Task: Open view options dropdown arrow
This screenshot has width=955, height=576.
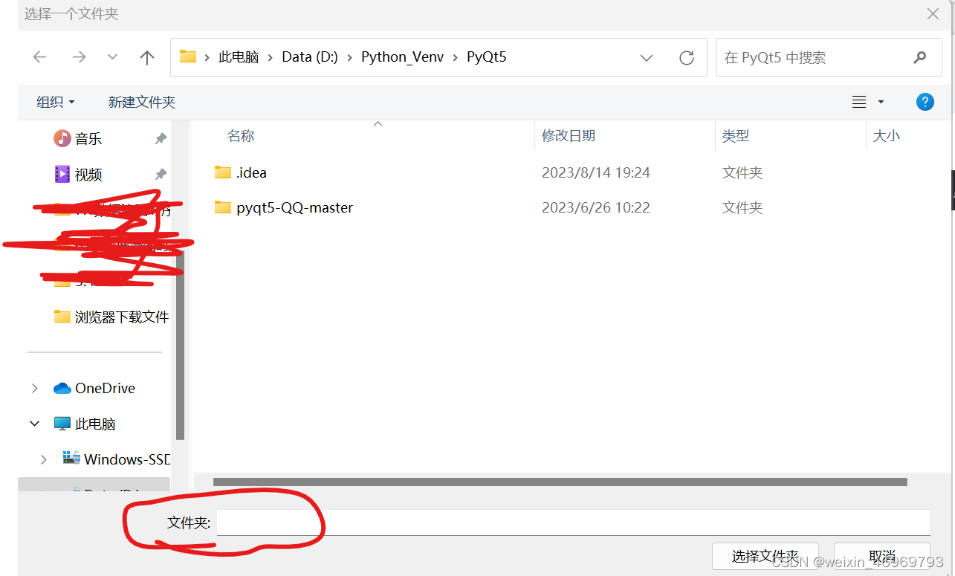Action: pos(881,102)
